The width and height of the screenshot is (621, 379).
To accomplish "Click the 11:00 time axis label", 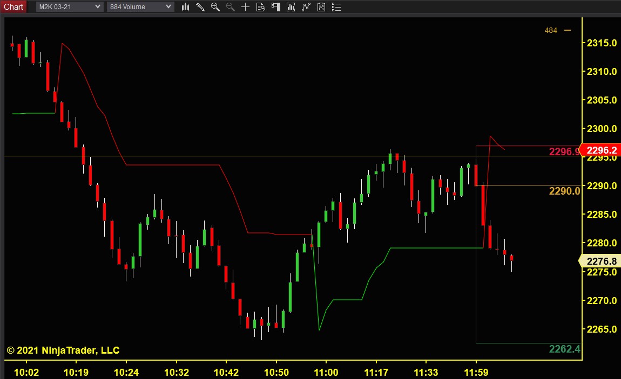I will [326, 373].
